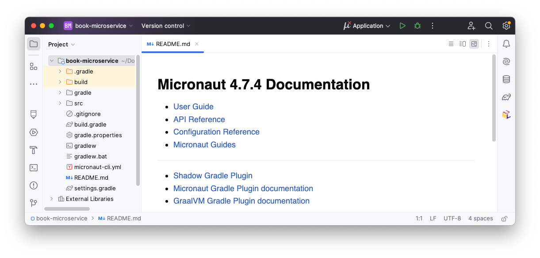This screenshot has height=258, width=540.
Task: Open the Database tool window
Action: point(506,79)
